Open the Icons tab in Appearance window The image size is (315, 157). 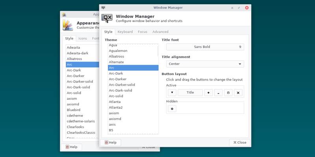tap(83, 38)
